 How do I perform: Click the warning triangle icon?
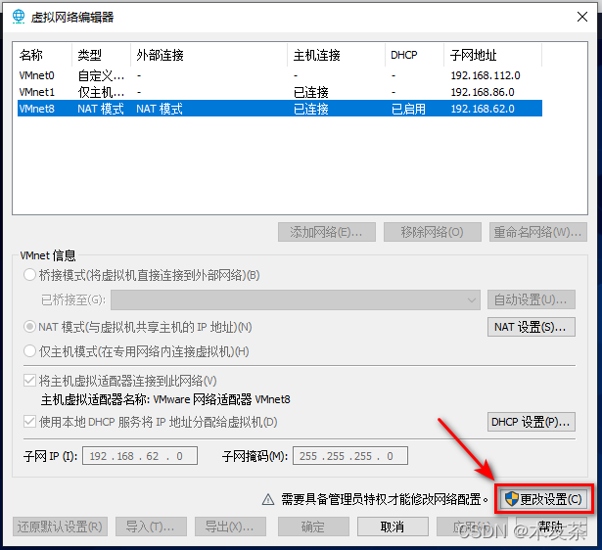(x=268, y=499)
